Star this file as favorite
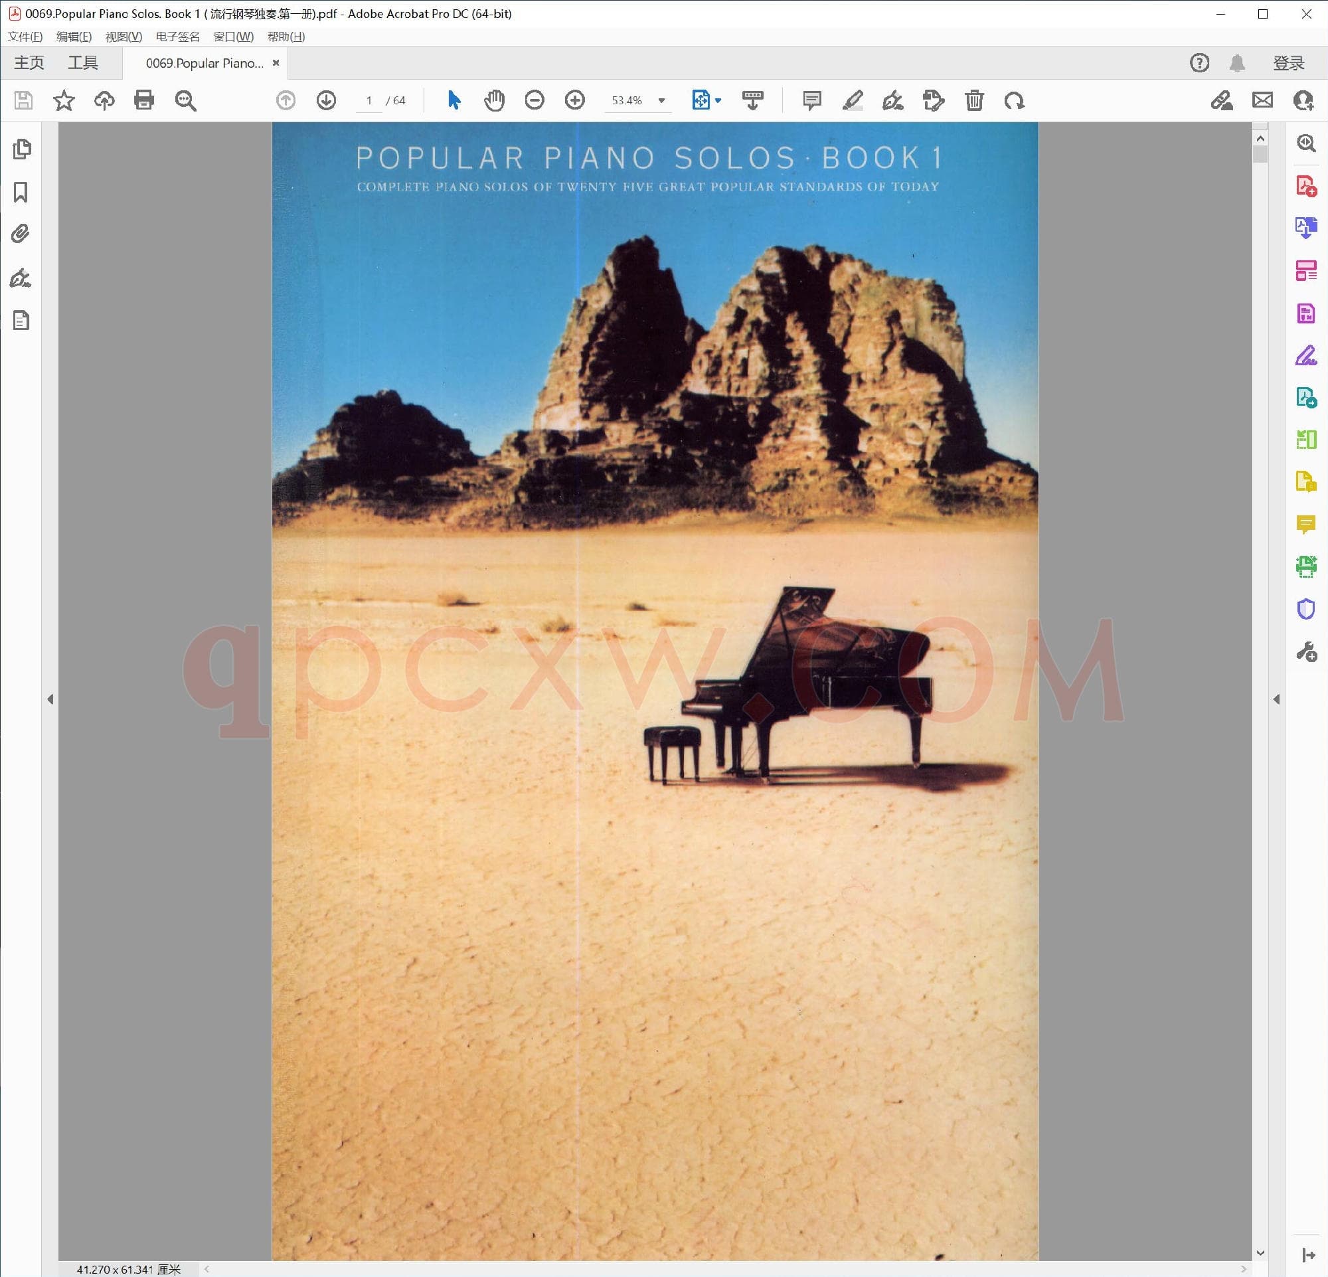The width and height of the screenshot is (1328, 1277). pyautogui.click(x=64, y=100)
